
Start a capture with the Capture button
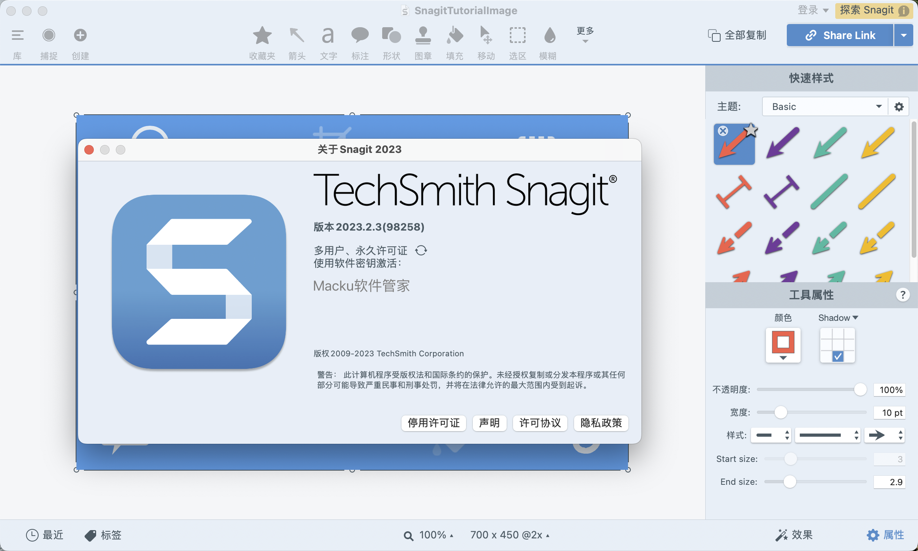pyautogui.click(x=49, y=35)
